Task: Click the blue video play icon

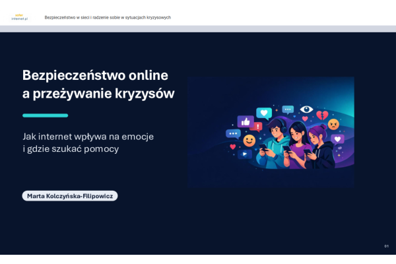Action: 246,154
